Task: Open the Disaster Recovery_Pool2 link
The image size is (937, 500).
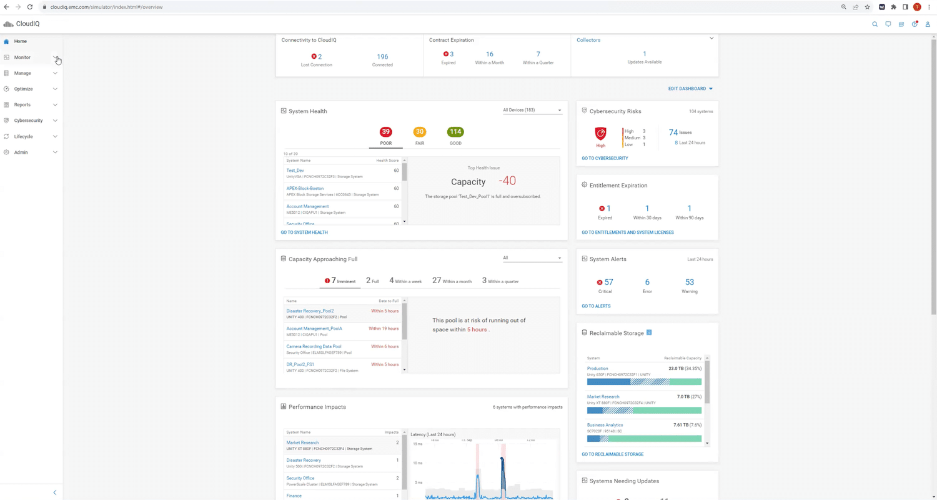Action: click(310, 311)
